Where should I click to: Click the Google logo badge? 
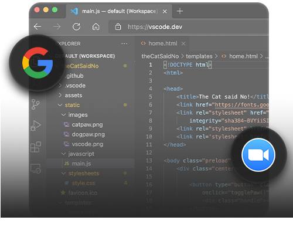pyautogui.click(x=38, y=63)
